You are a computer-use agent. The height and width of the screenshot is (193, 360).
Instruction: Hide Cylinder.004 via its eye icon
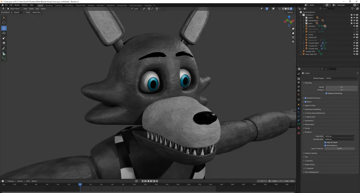pos(354,51)
